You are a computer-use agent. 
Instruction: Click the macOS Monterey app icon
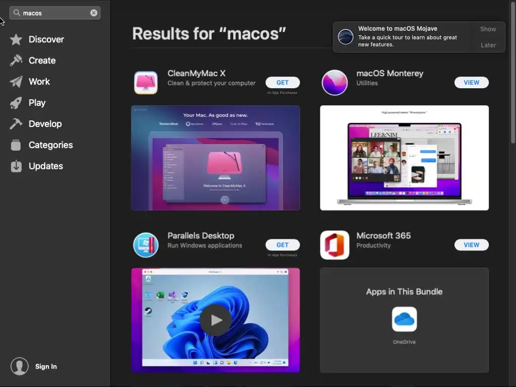[335, 83]
